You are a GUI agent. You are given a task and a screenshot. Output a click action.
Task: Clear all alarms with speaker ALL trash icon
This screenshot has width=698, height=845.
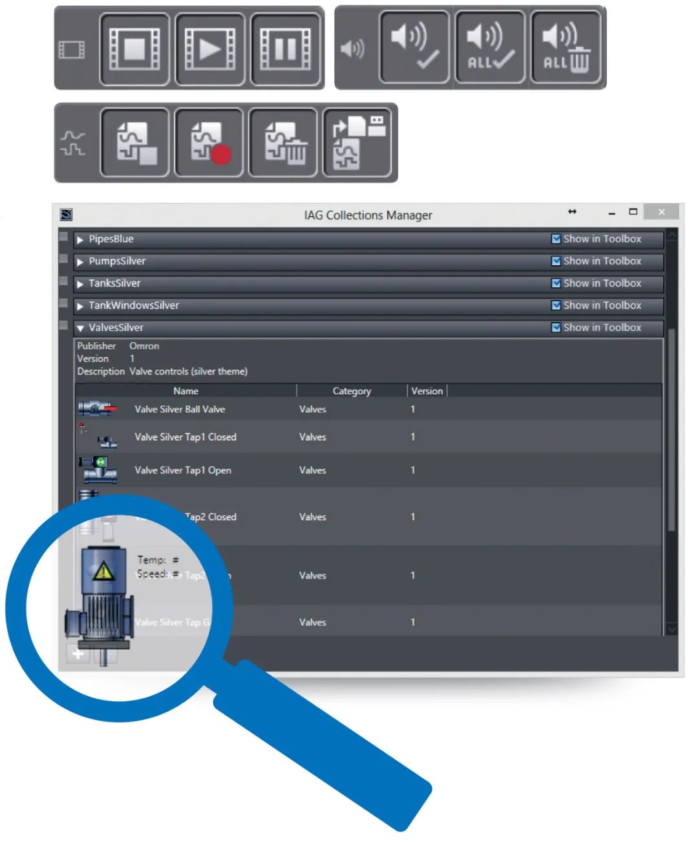[566, 47]
